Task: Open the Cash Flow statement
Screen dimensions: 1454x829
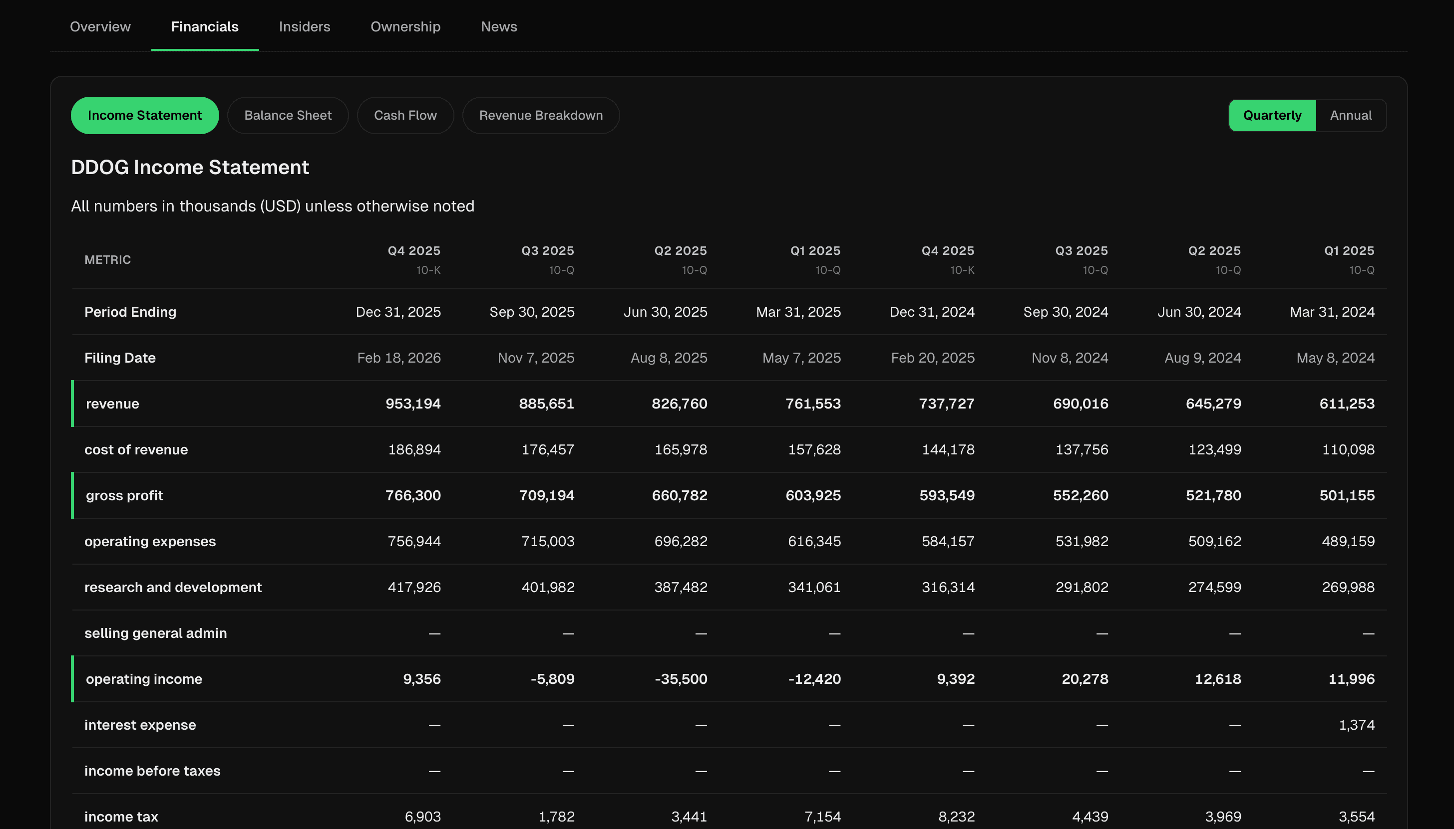Action: click(x=405, y=116)
